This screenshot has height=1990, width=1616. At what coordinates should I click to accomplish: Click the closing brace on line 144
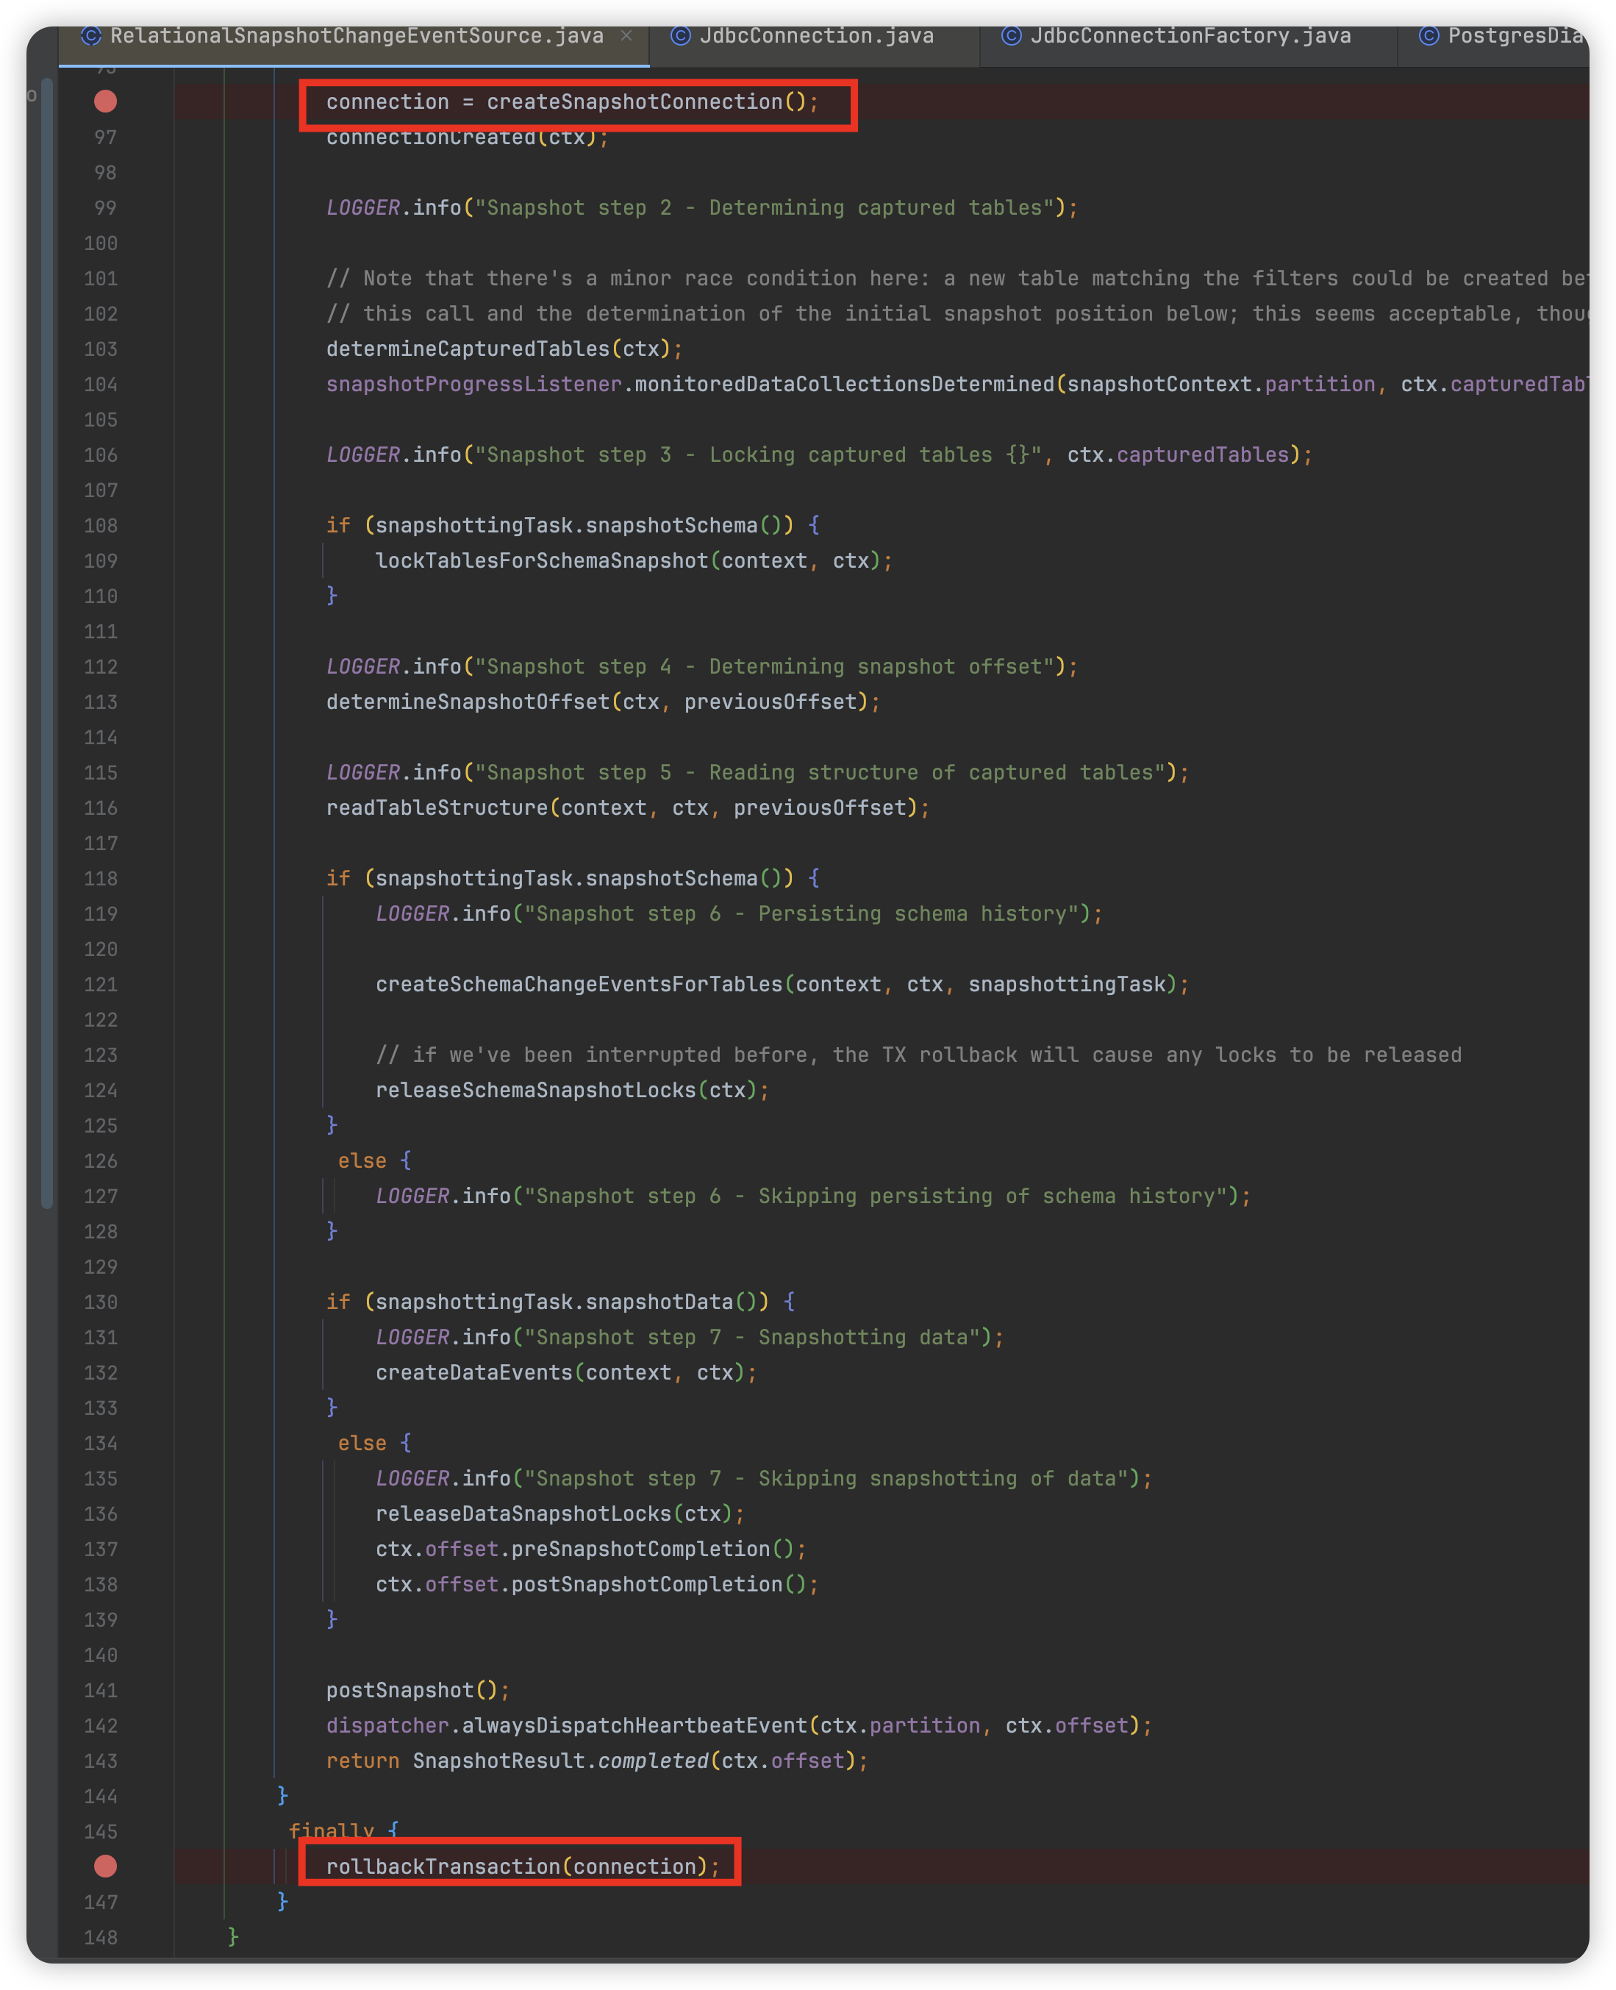[x=282, y=1795]
